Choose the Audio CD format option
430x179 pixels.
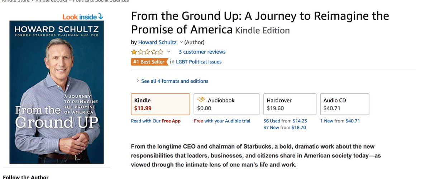pos(344,104)
